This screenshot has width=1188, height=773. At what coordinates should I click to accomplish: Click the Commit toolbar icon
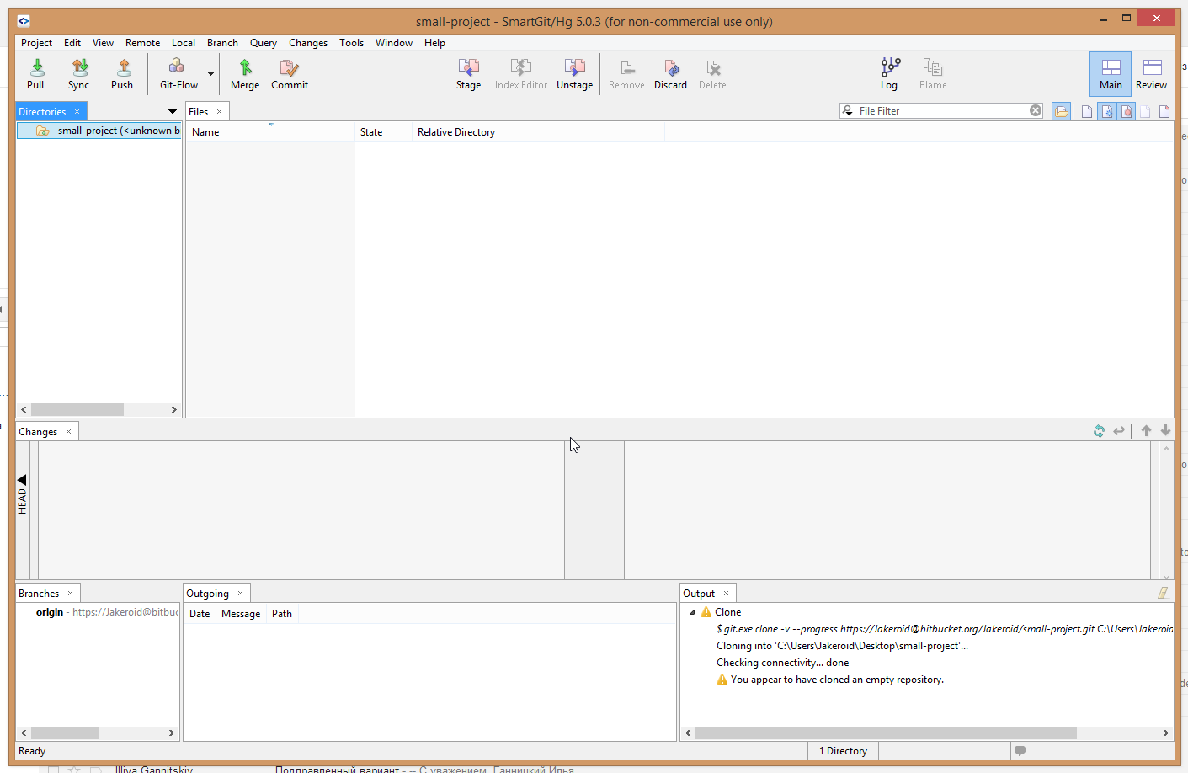click(290, 73)
